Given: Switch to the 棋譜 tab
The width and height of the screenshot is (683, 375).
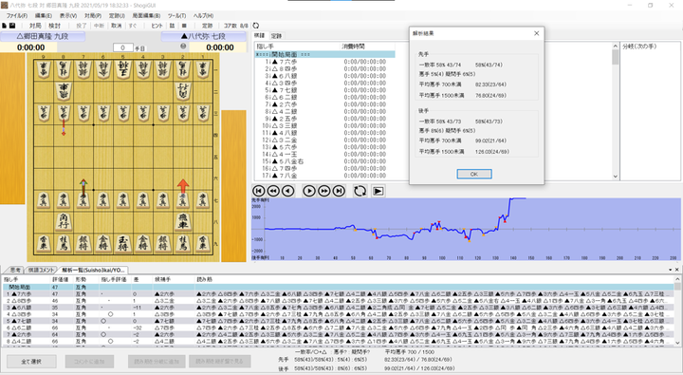Looking at the screenshot, I should click(x=260, y=35).
